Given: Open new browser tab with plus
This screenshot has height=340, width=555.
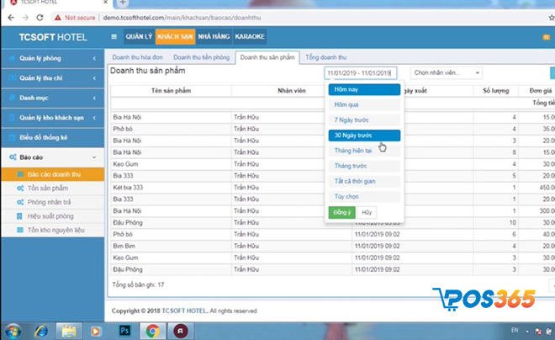Looking at the screenshot, I should 122,3.
